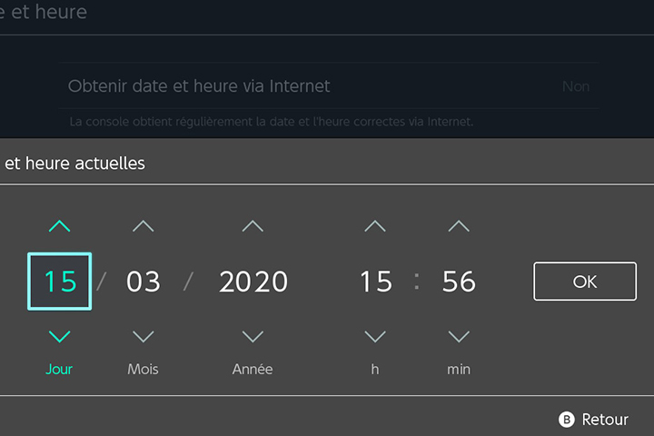Click the Jour label
Image resolution: width=654 pixels, height=436 pixels.
coord(59,370)
